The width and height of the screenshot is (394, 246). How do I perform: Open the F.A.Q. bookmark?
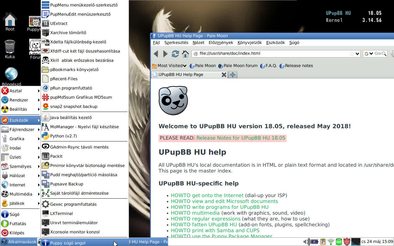point(268,65)
